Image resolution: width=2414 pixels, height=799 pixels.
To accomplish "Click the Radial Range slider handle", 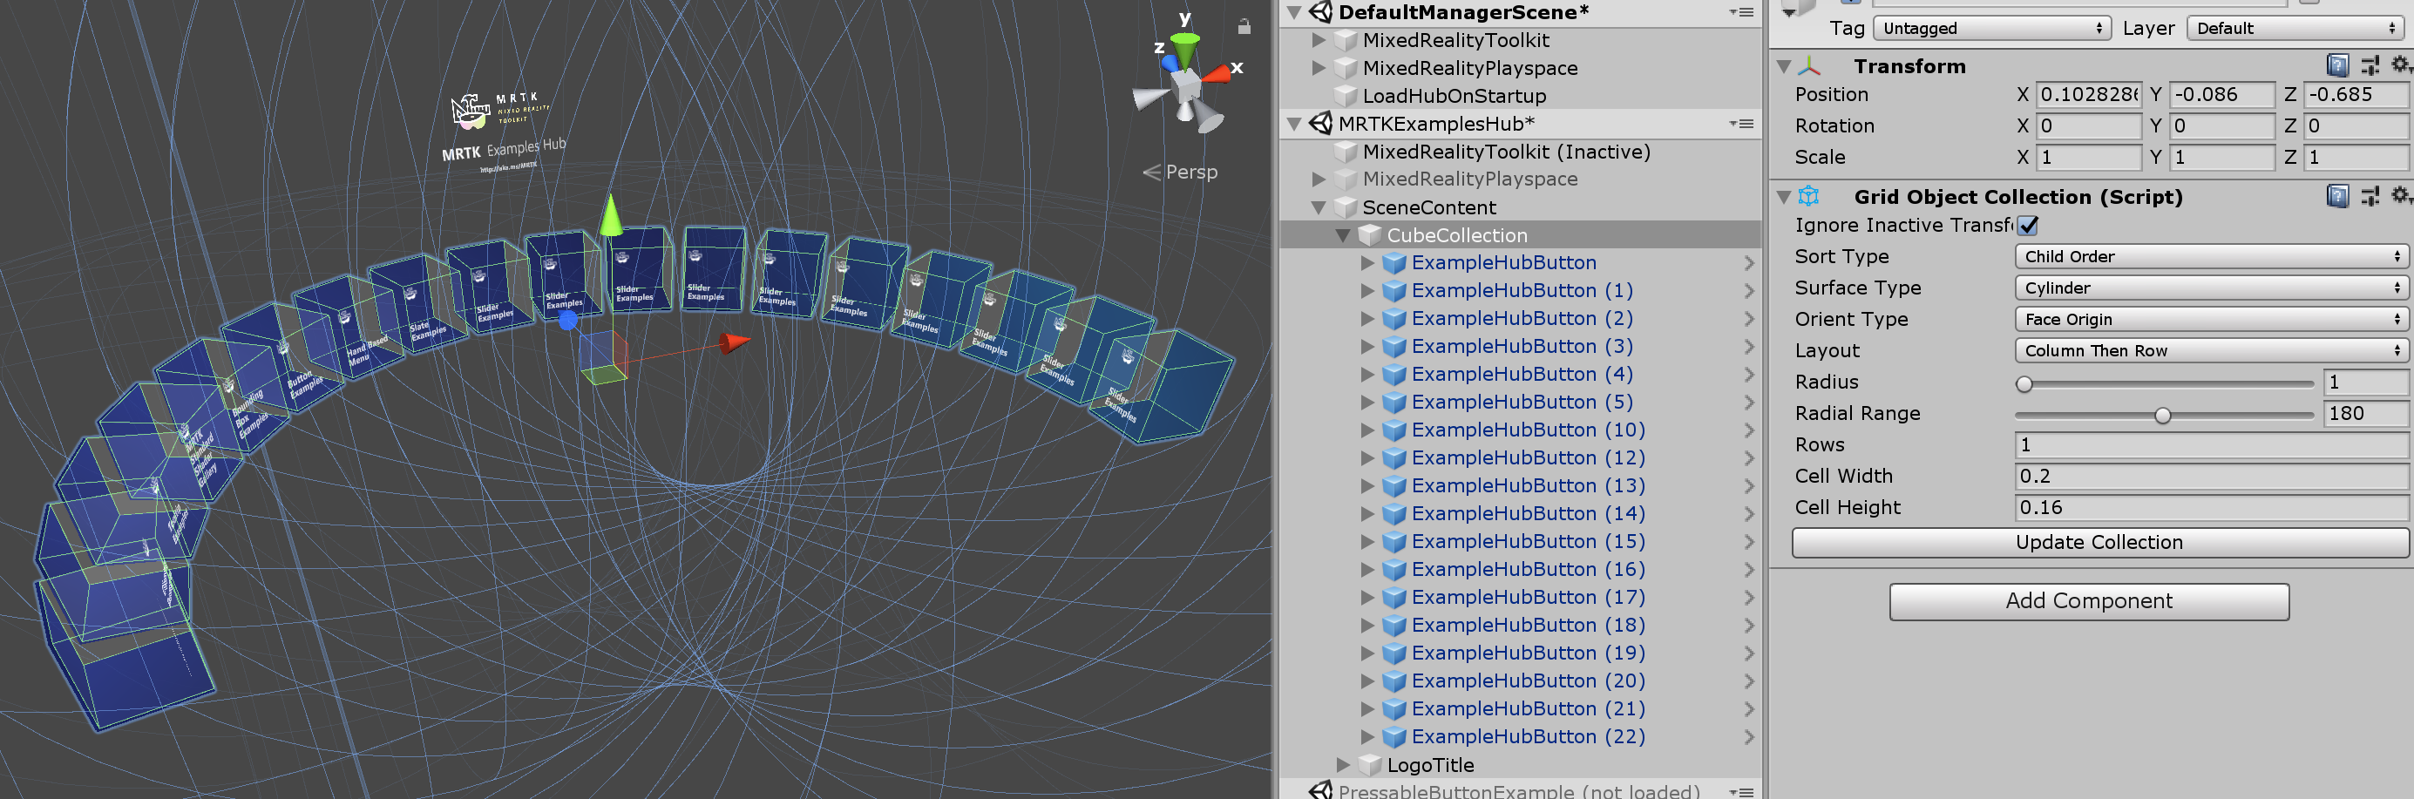I will (2162, 415).
